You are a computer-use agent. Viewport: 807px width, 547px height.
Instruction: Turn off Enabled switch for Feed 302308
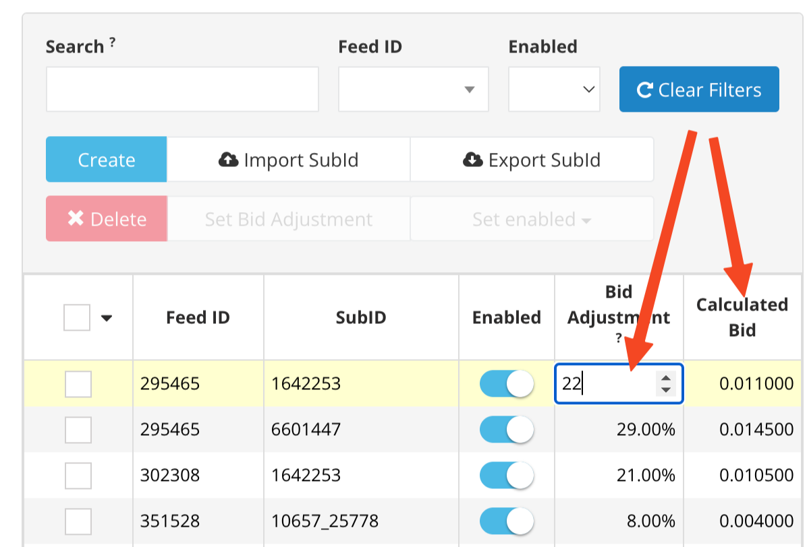(x=507, y=475)
